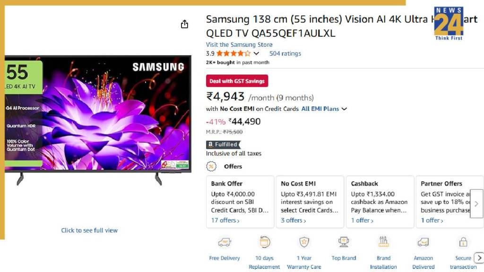Click the Deal with GST Savings badge
The height and width of the screenshot is (272, 484).
(x=237, y=81)
